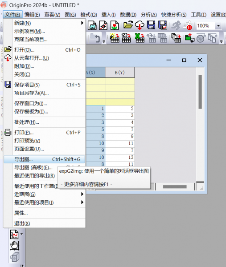Click the folder undo-arrow toolbar icon

tap(95, 38)
